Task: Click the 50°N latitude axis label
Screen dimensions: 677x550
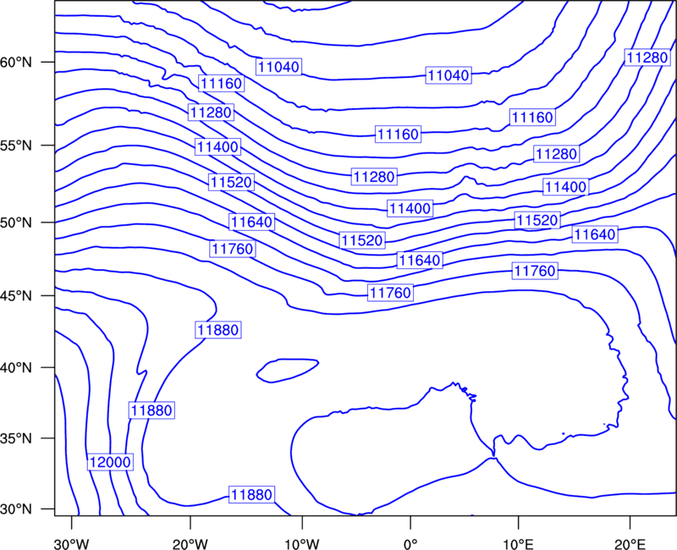Action: pos(15,223)
